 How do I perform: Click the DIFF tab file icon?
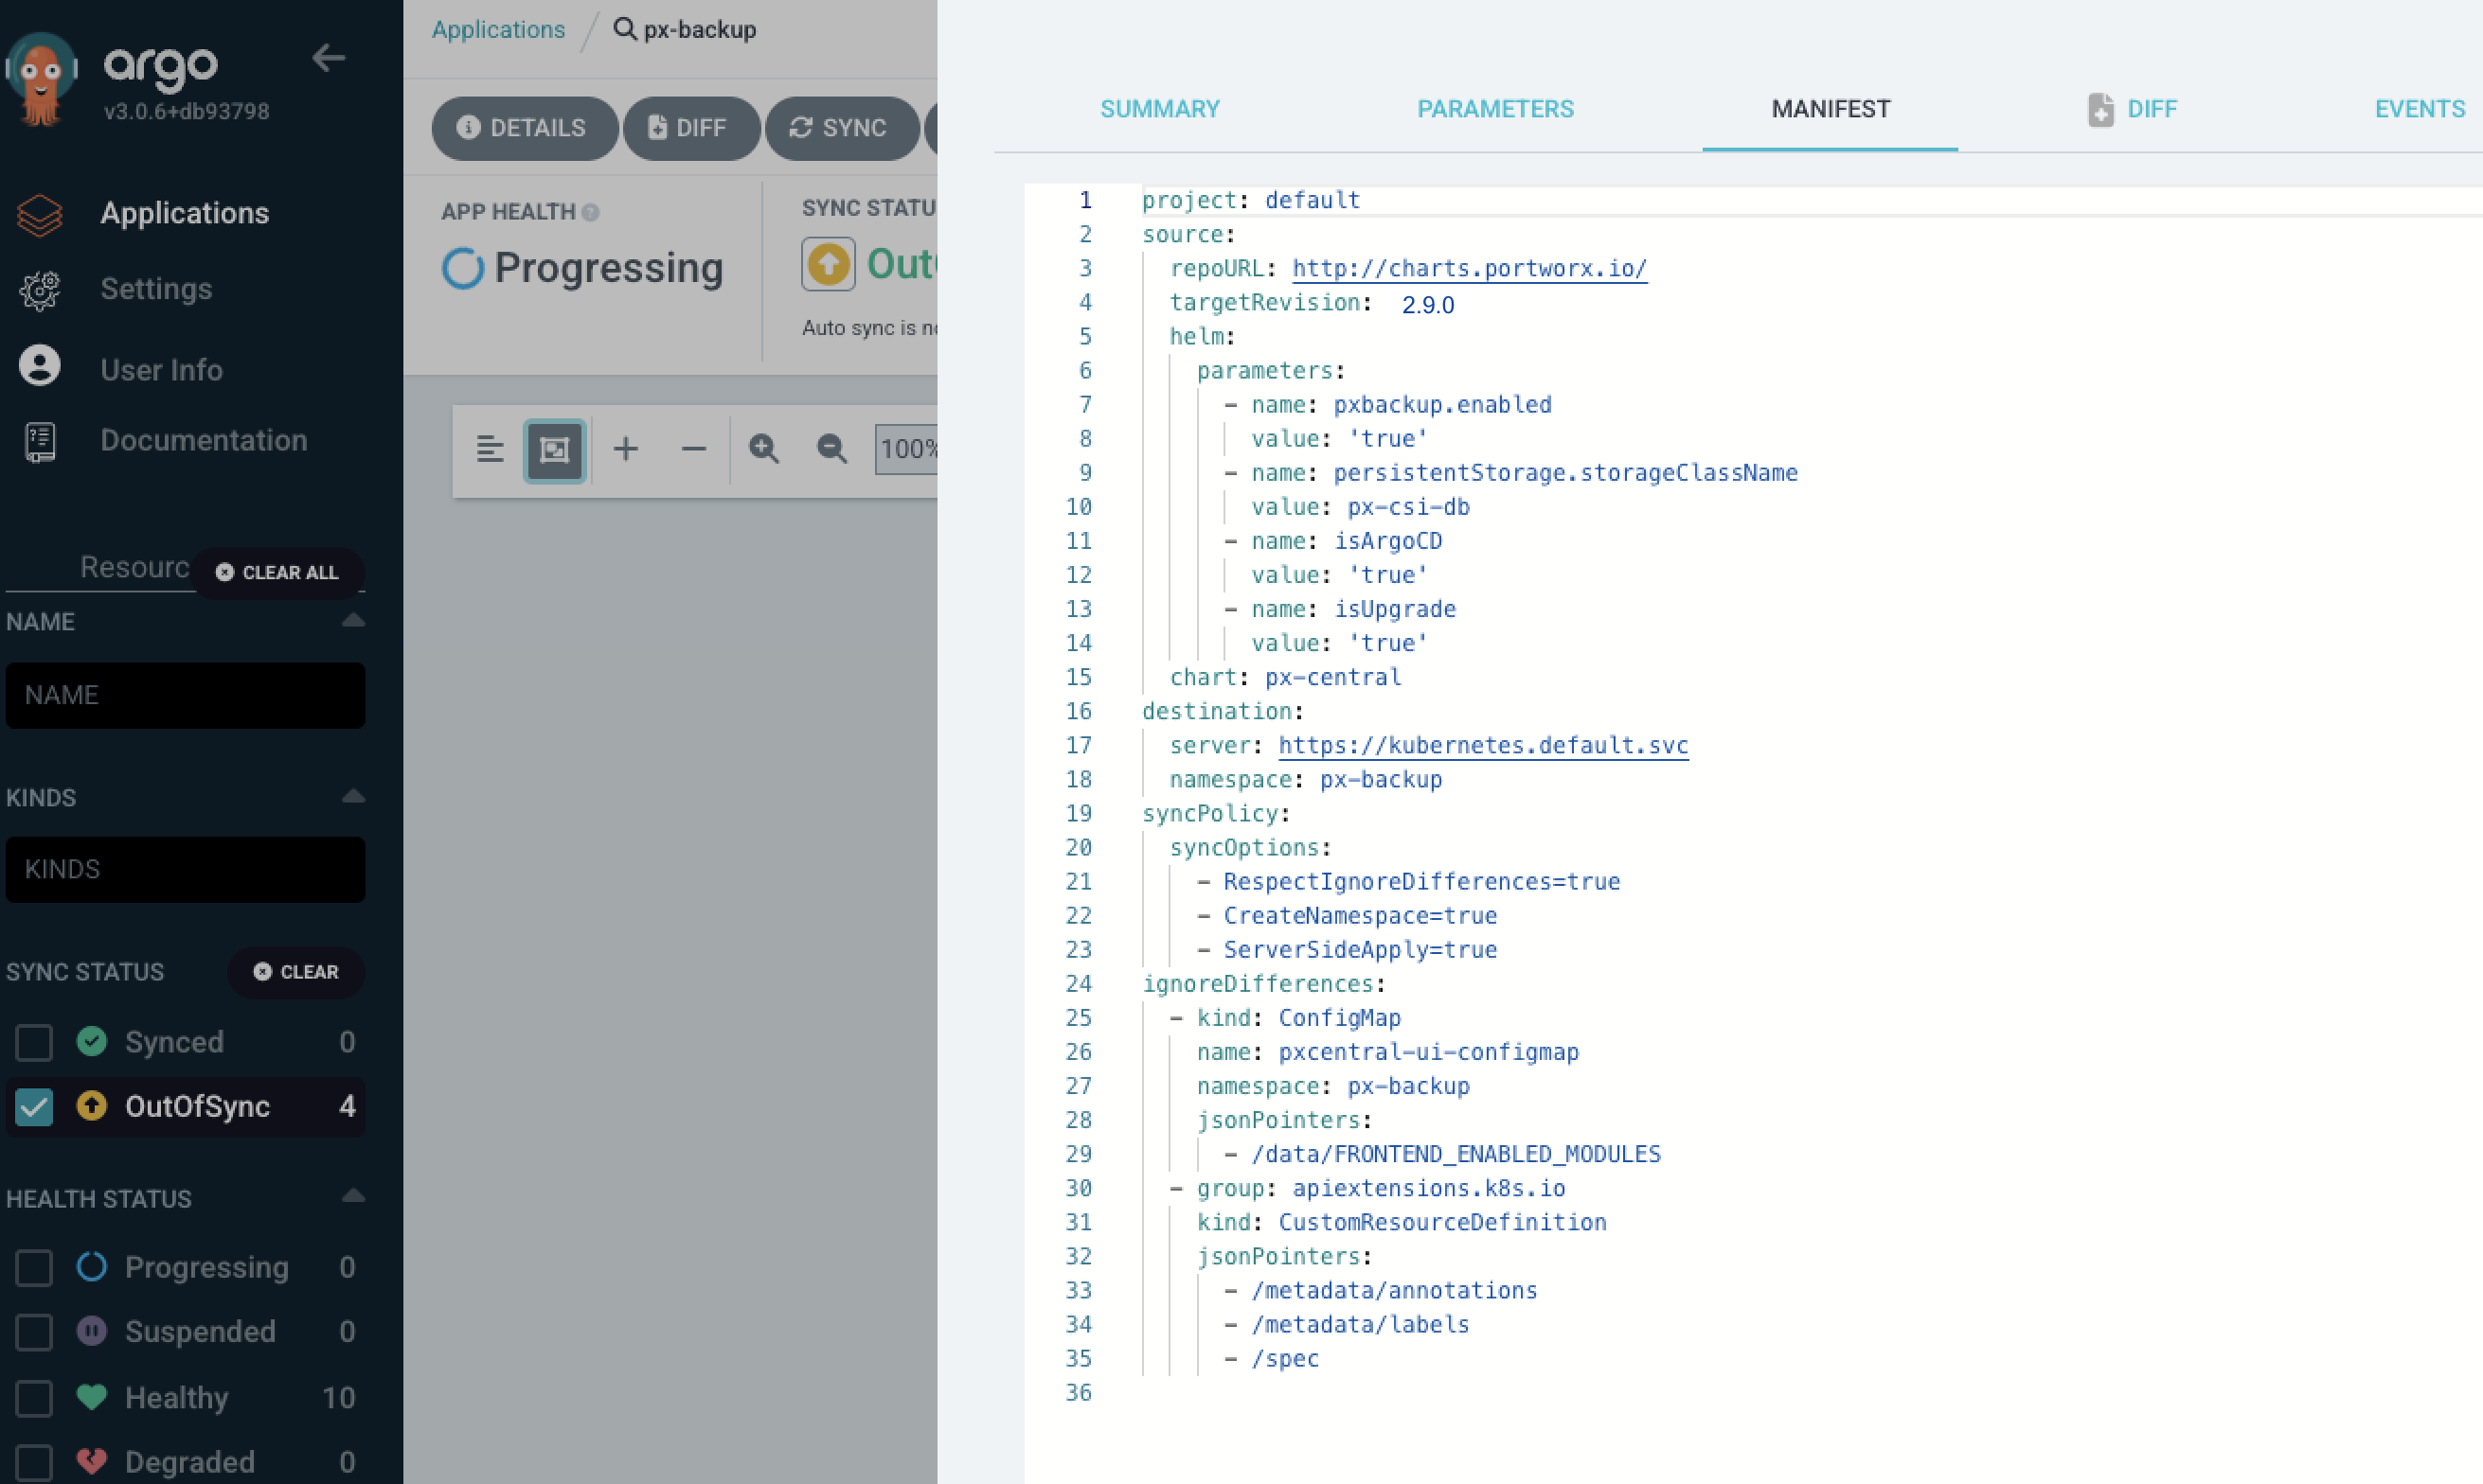point(2100,109)
